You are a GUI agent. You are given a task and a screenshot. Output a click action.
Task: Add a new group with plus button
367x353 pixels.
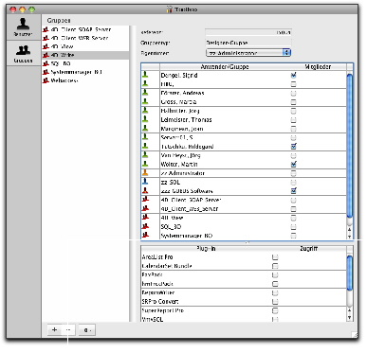click(x=54, y=330)
